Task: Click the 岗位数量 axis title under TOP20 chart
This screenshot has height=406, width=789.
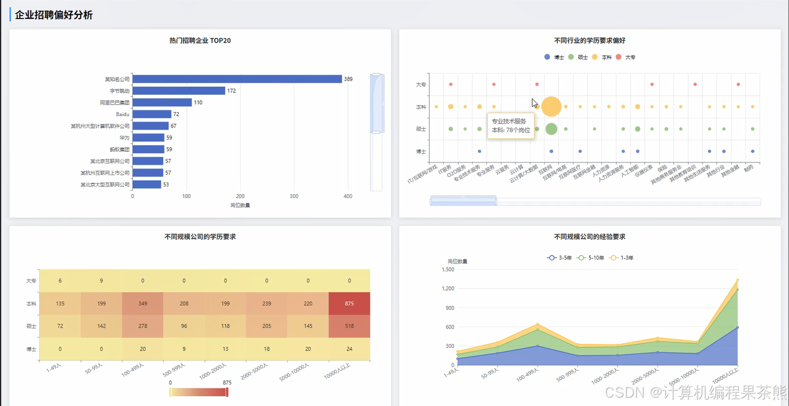Action: (240, 205)
